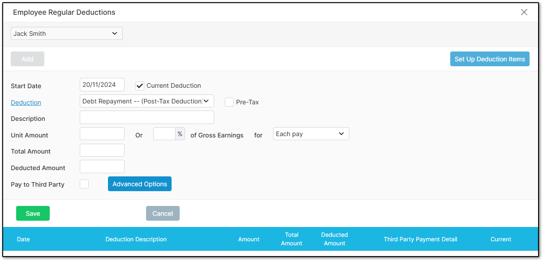543x261 pixels.
Task: Save the deduction
Action: tap(33, 214)
